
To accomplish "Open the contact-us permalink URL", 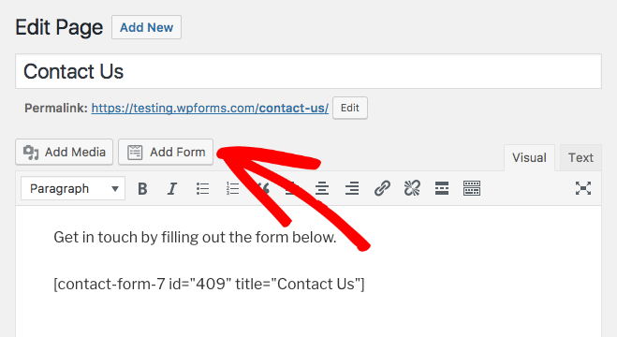I will coord(210,109).
